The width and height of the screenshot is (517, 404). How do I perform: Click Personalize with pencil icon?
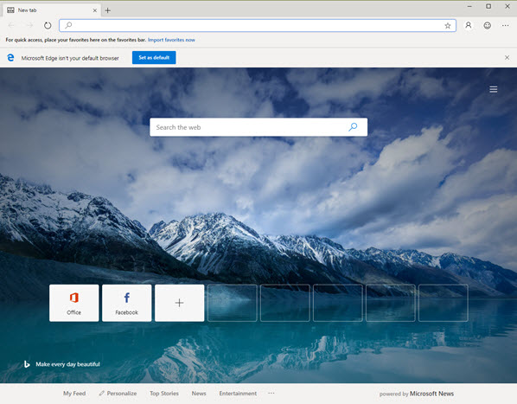(118, 394)
